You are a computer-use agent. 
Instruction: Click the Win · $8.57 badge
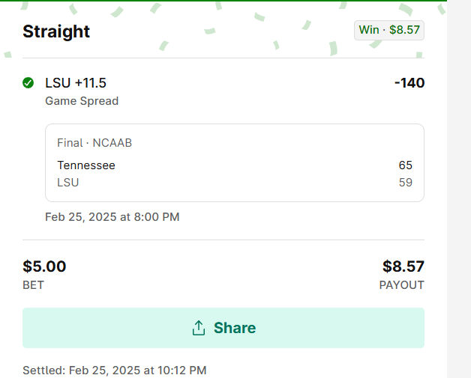389,30
